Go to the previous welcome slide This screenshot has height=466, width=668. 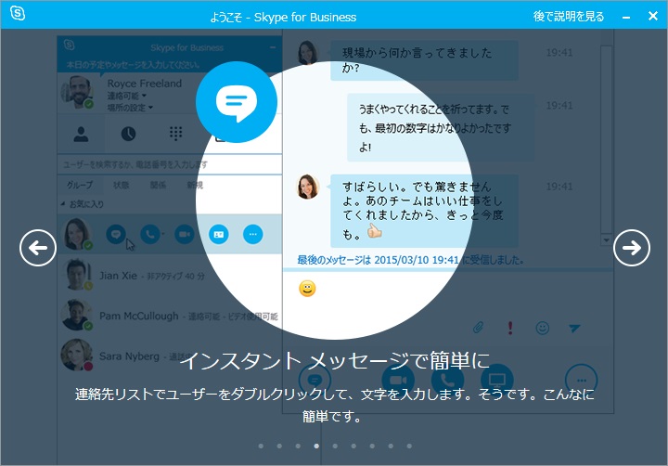click(x=38, y=248)
